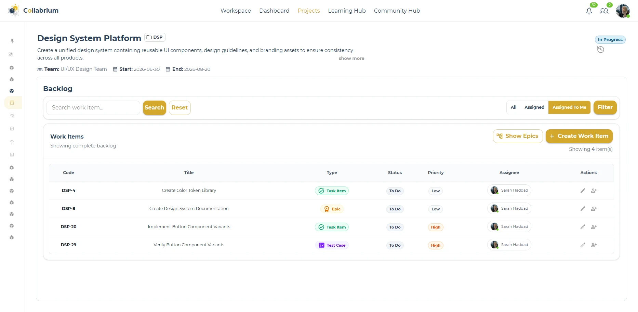This screenshot has height=312, width=638.
Task: Edit work item DSP-4 with pencil icon
Action: coord(583,191)
